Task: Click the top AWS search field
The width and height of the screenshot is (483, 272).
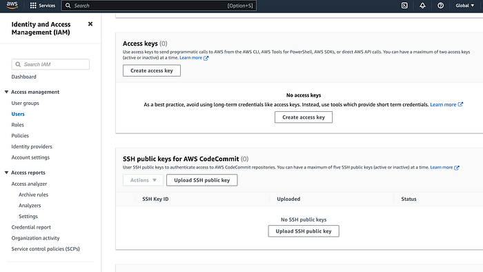Action: (x=159, y=6)
